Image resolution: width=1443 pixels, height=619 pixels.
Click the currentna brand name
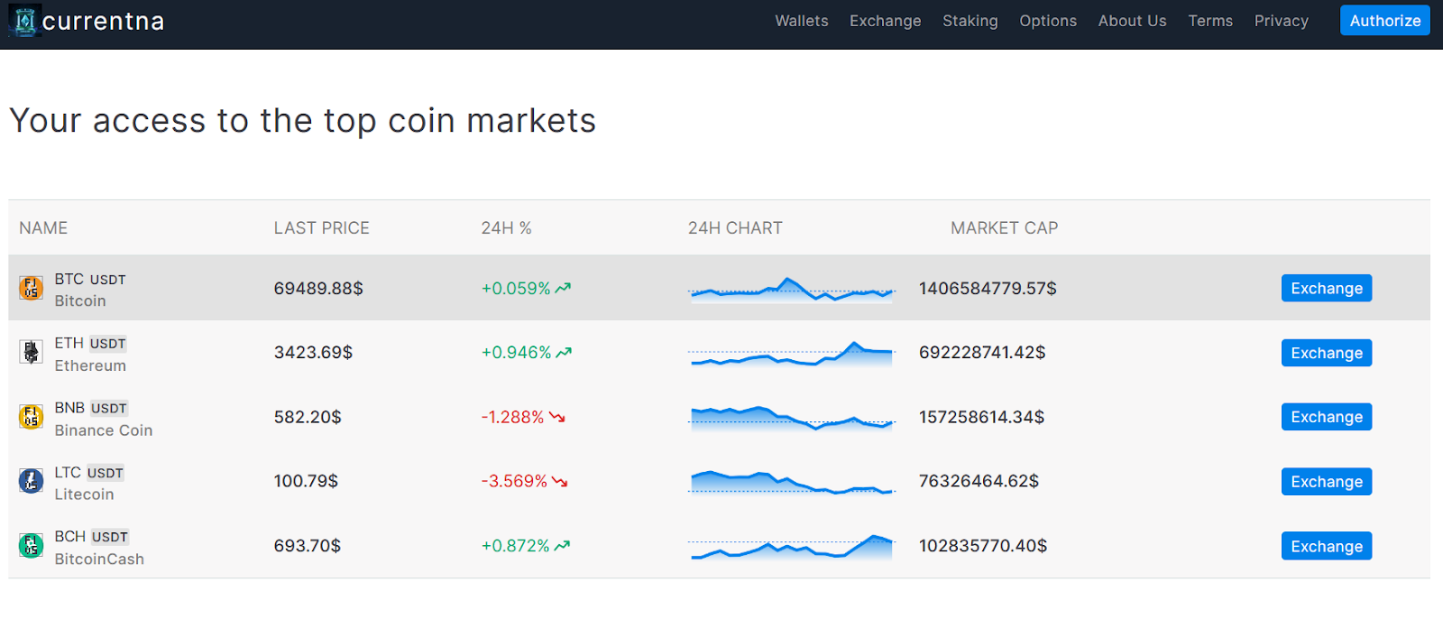click(103, 21)
